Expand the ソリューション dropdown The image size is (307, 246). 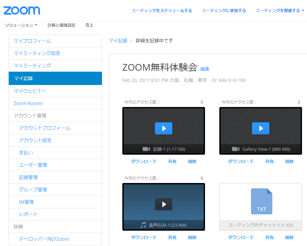pyautogui.click(x=21, y=25)
